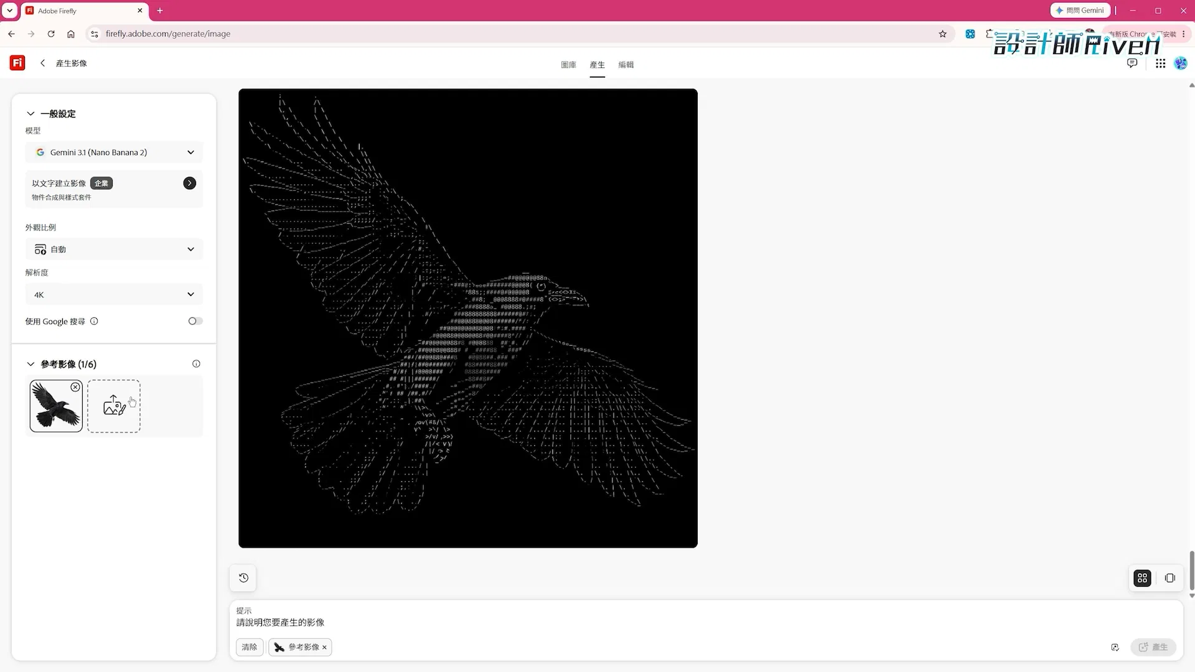Remove the reference image chip in prompt
Image resolution: width=1195 pixels, height=672 pixels.
324,647
